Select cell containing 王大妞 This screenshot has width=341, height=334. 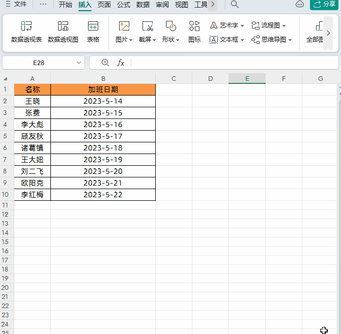(33, 160)
